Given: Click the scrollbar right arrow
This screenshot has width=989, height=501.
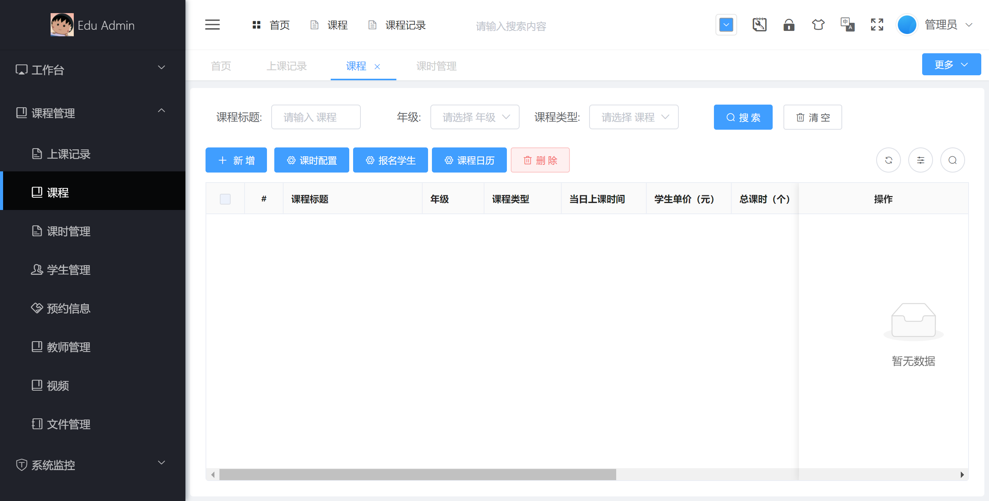Looking at the screenshot, I should coord(962,474).
